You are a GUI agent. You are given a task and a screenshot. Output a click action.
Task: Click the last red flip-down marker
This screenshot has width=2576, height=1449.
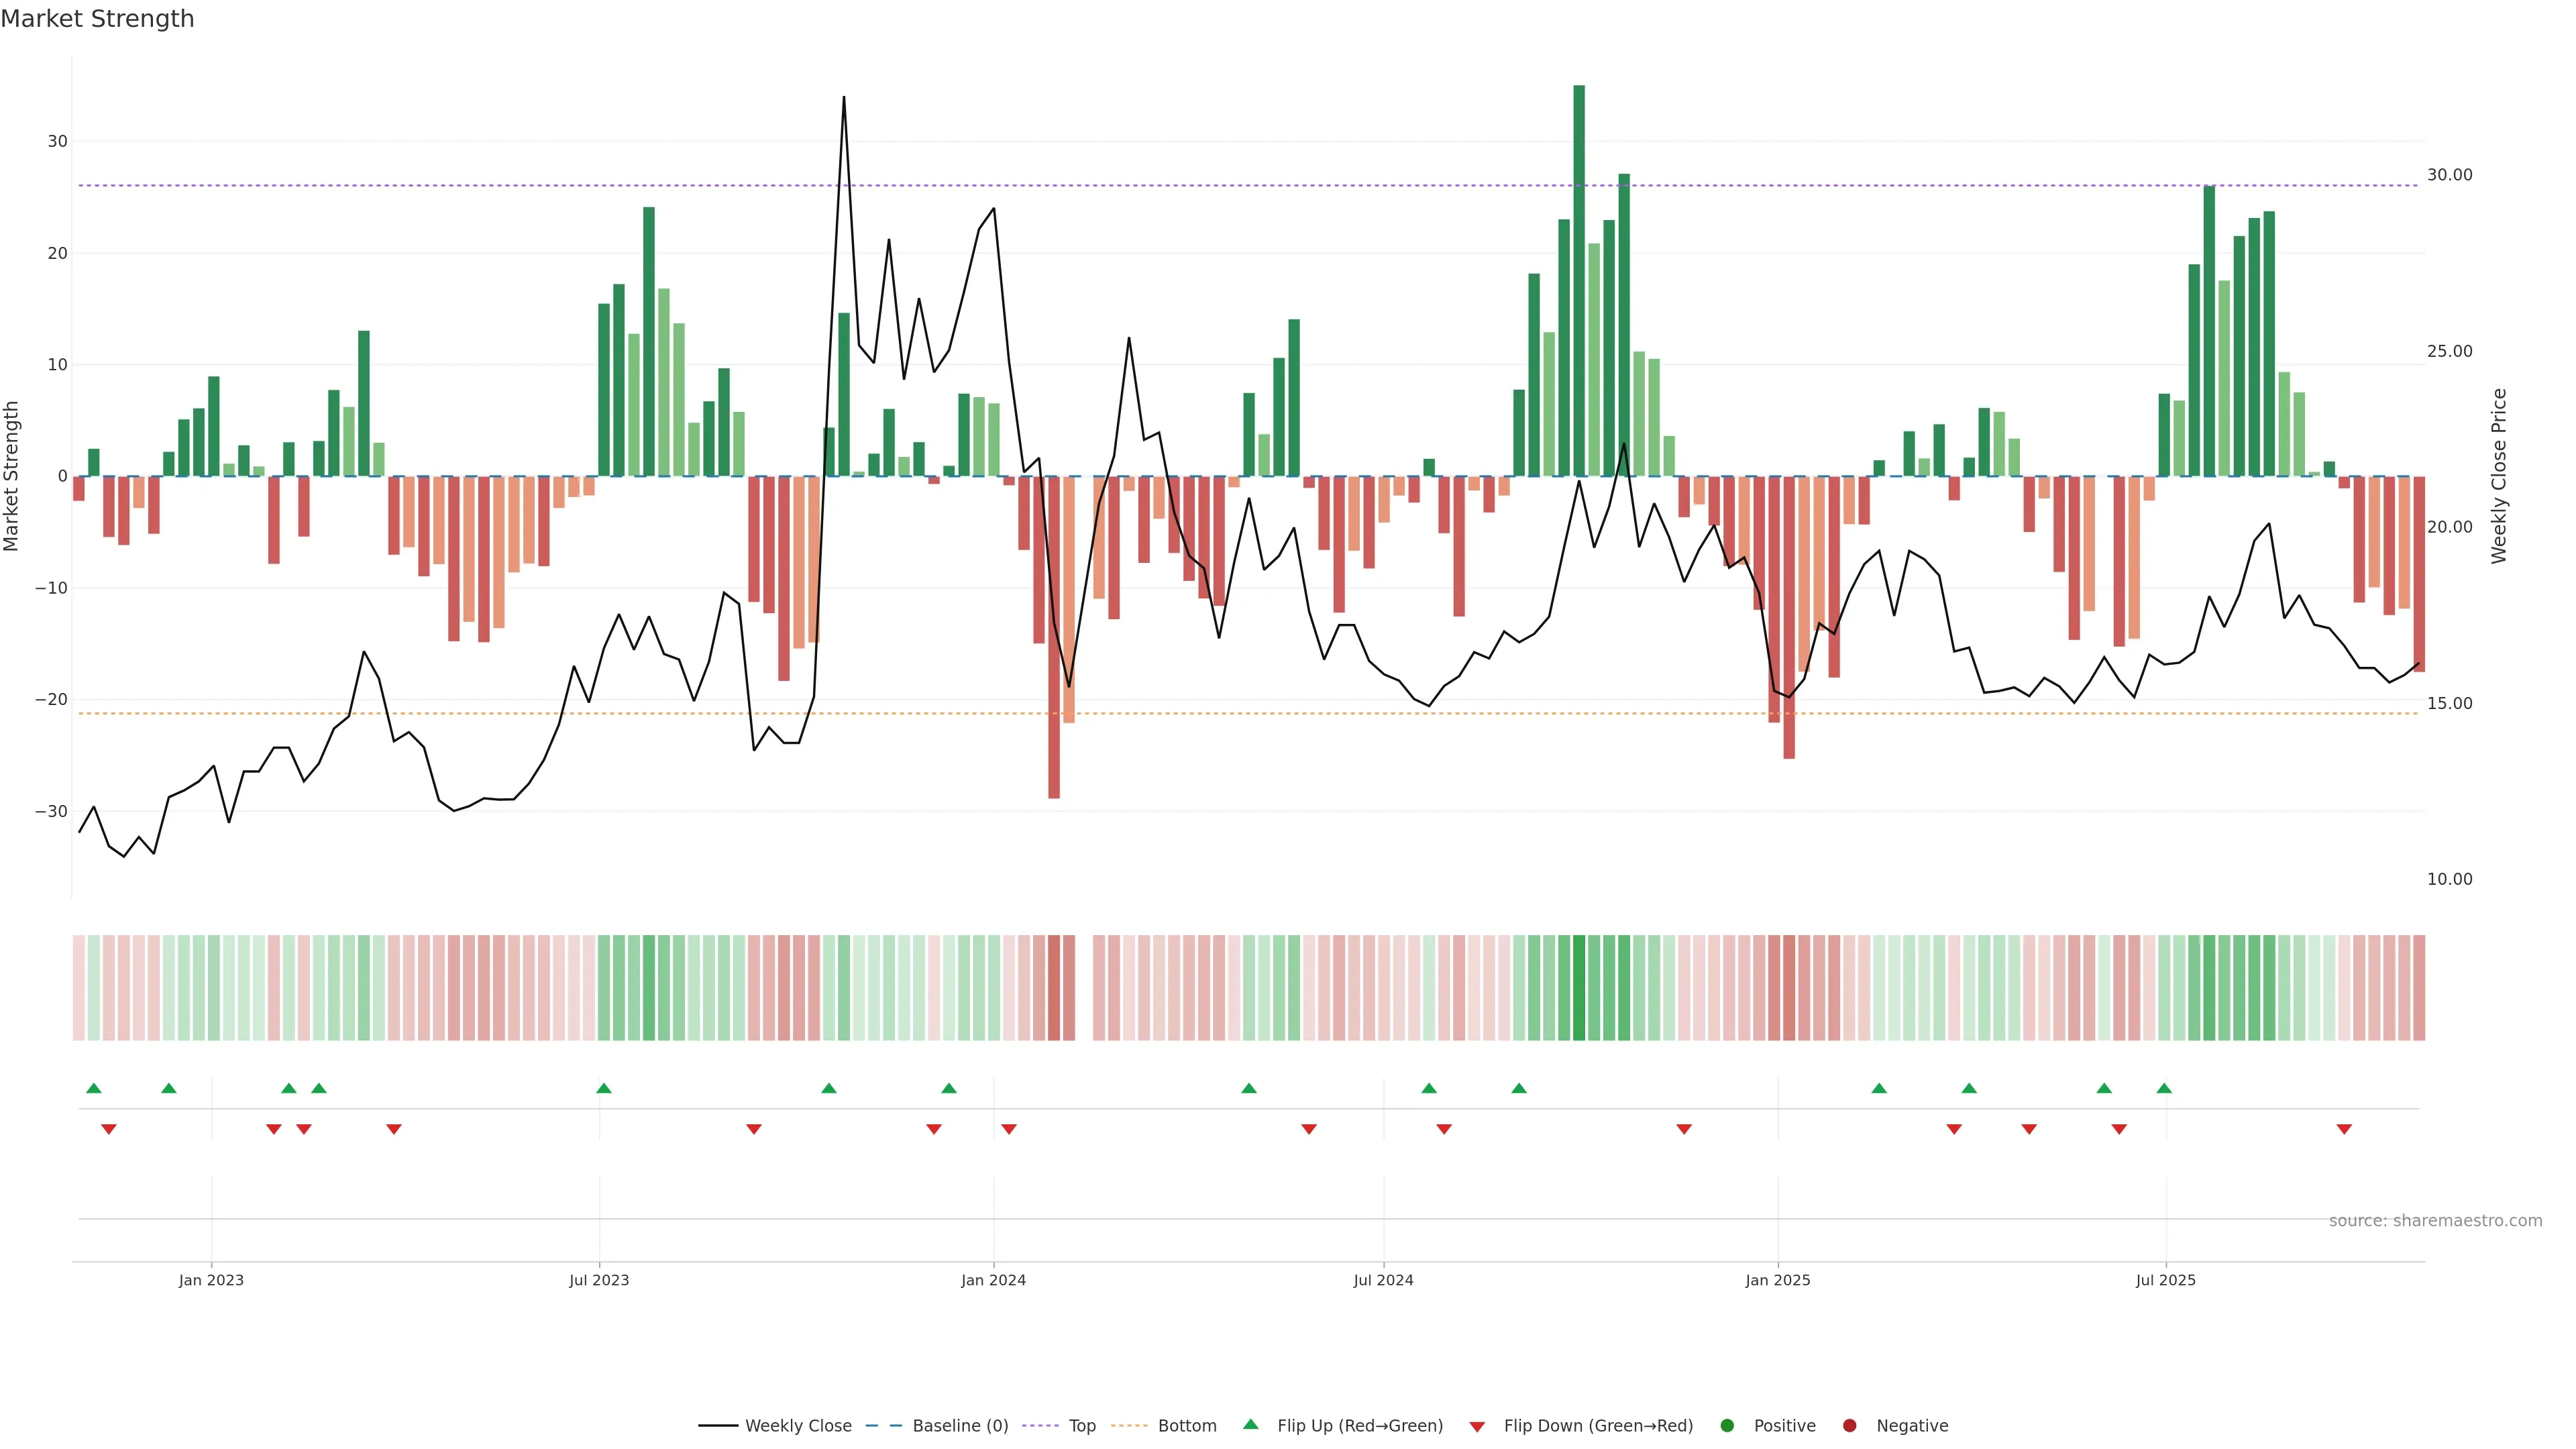point(2344,1129)
